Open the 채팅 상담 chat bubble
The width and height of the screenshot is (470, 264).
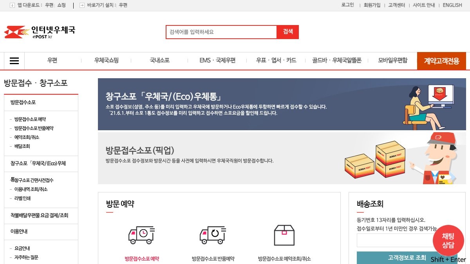[448, 241]
